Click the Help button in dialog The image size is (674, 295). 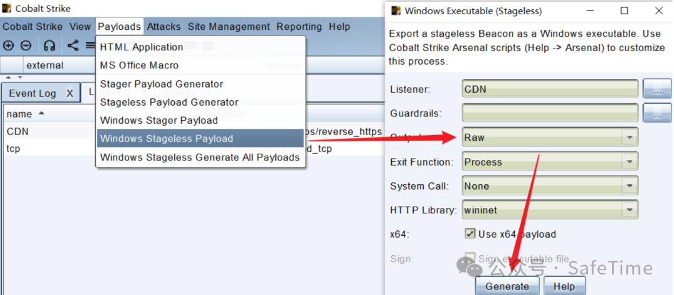(564, 286)
